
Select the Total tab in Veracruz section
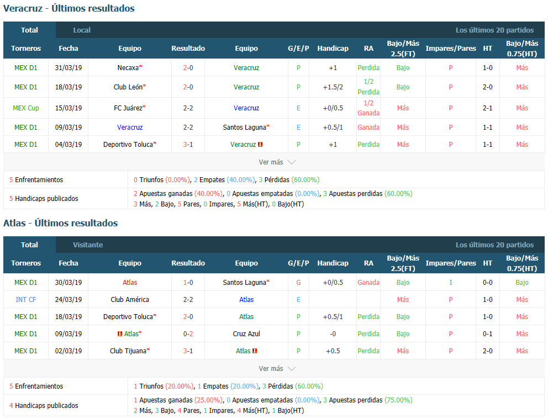tap(29, 30)
